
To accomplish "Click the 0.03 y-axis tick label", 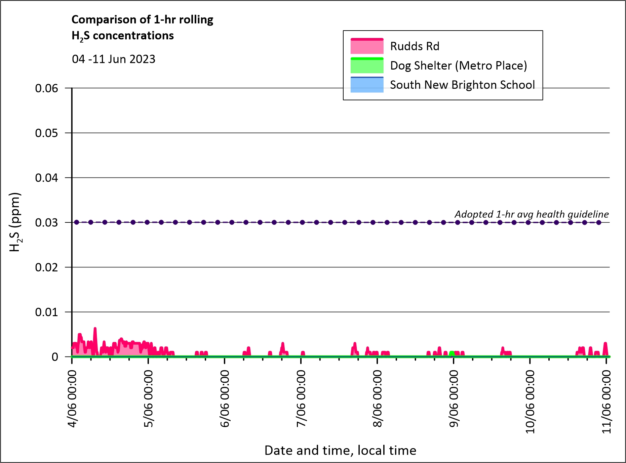I will pyautogui.click(x=47, y=222).
